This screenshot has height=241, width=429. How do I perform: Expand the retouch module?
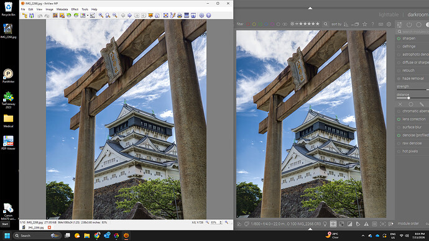[408, 70]
